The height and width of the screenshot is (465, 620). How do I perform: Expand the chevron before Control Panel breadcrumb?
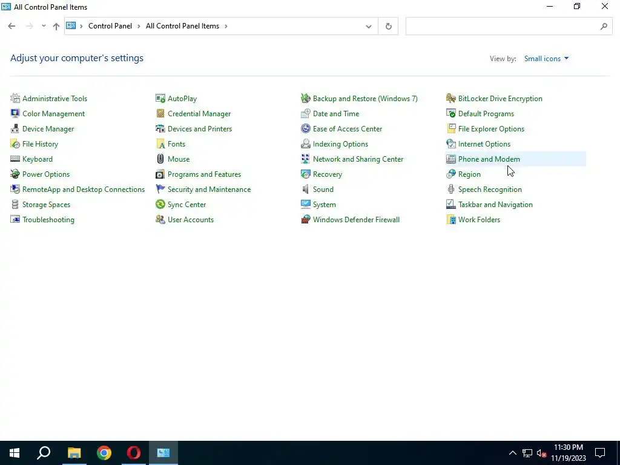(81, 26)
